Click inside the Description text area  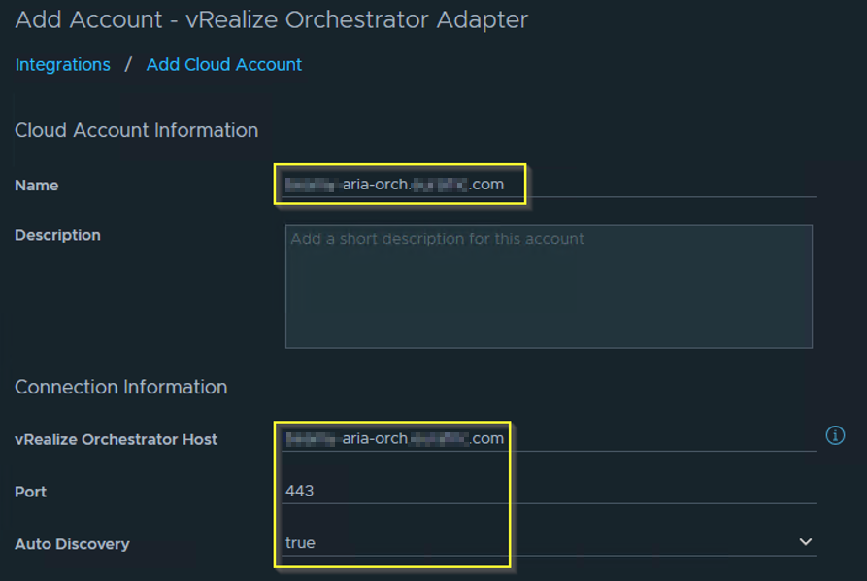tap(549, 287)
